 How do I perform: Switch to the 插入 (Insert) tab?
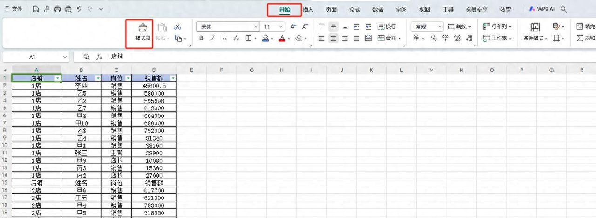pos(308,9)
